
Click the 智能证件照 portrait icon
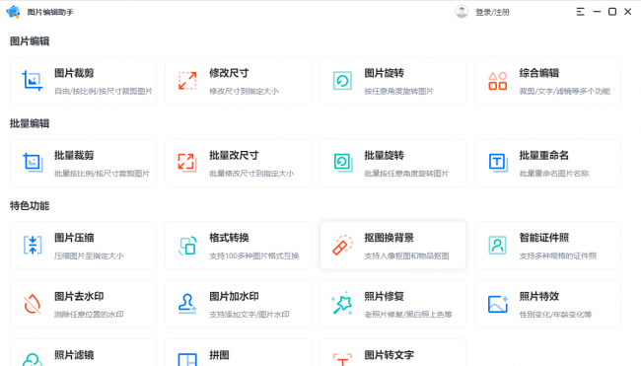coord(497,245)
